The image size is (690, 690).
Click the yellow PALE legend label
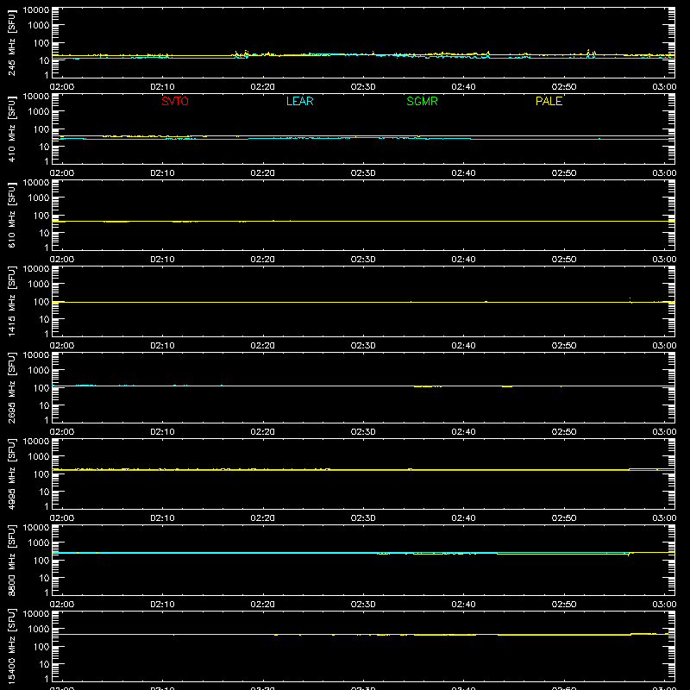[549, 101]
